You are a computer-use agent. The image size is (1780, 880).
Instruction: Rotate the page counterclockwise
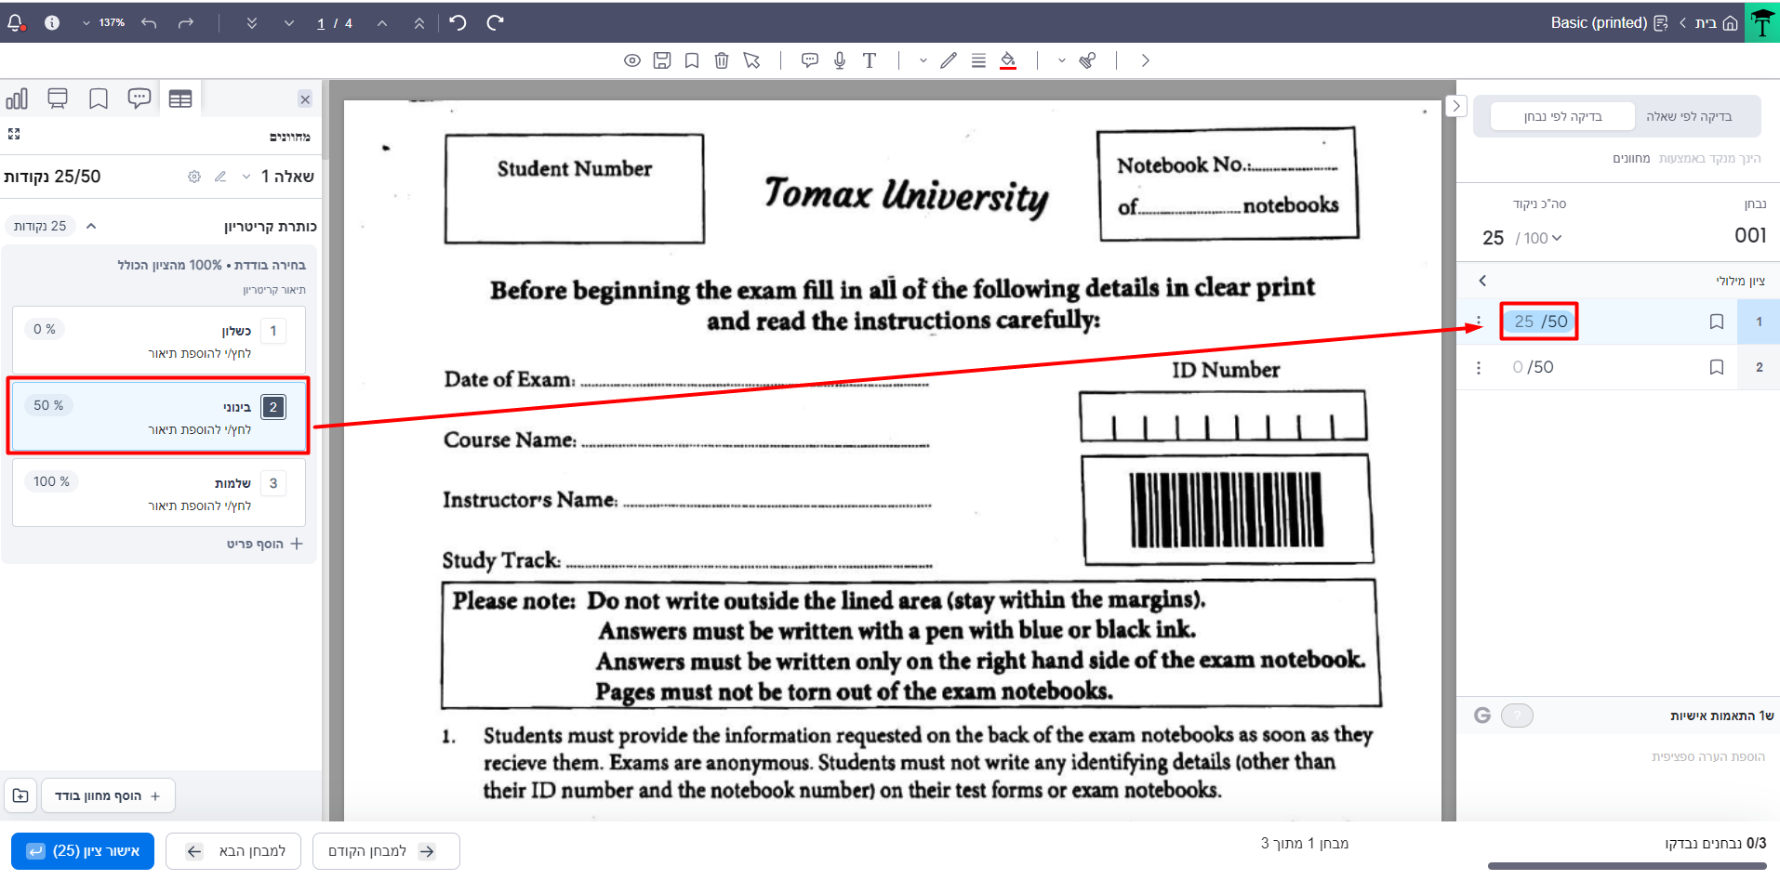click(458, 22)
